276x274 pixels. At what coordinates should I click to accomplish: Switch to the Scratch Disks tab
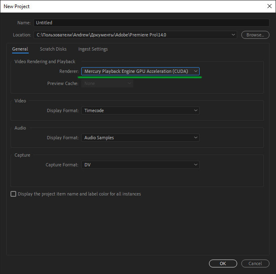[x=53, y=49]
